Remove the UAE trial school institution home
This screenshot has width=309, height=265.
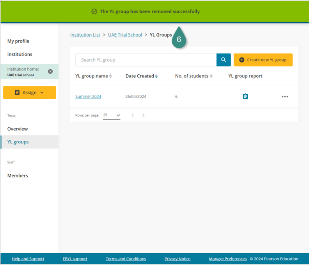tap(50, 72)
